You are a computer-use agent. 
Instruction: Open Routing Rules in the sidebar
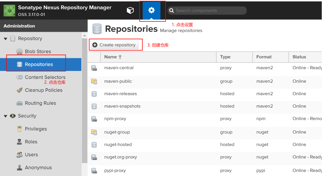(41, 103)
